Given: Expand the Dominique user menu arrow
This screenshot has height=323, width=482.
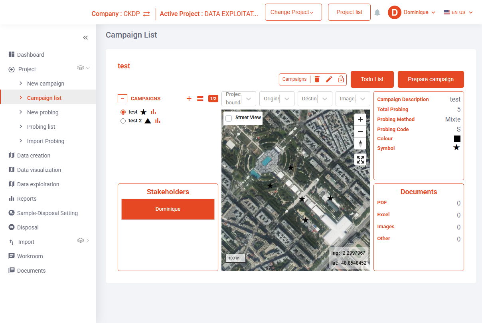Looking at the screenshot, I should [x=433, y=12].
